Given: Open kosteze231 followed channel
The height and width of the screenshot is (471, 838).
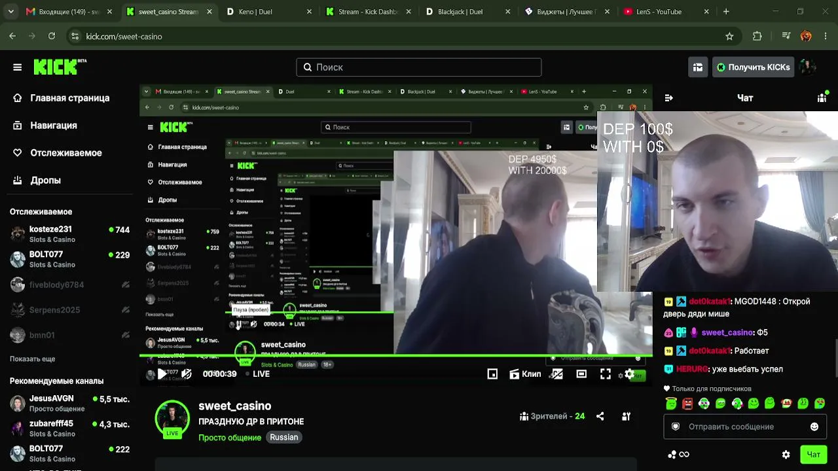Looking at the screenshot, I should click(69, 234).
